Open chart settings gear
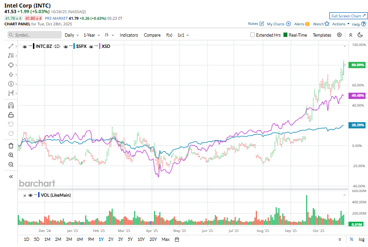 [x=340, y=35]
